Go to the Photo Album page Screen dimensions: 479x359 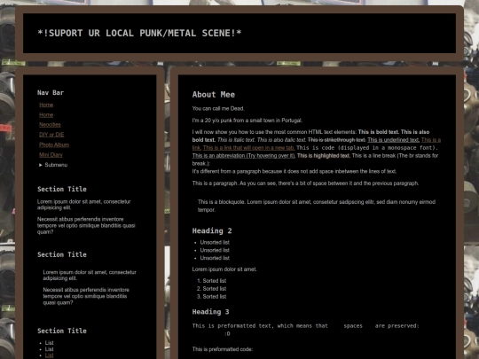coord(54,144)
